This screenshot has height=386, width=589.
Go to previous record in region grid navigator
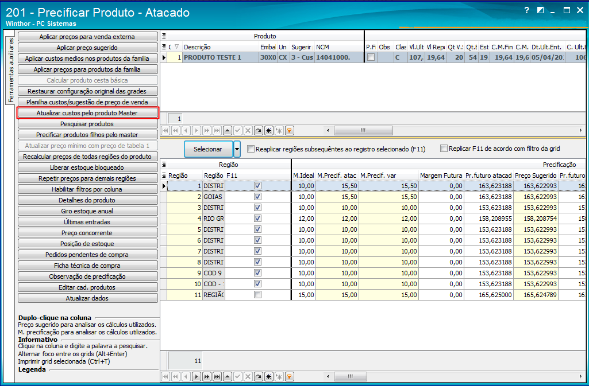pyautogui.click(x=186, y=376)
